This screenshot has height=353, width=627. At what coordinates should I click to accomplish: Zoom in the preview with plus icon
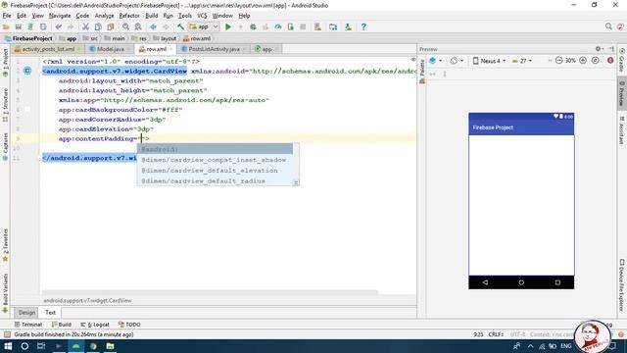583,61
